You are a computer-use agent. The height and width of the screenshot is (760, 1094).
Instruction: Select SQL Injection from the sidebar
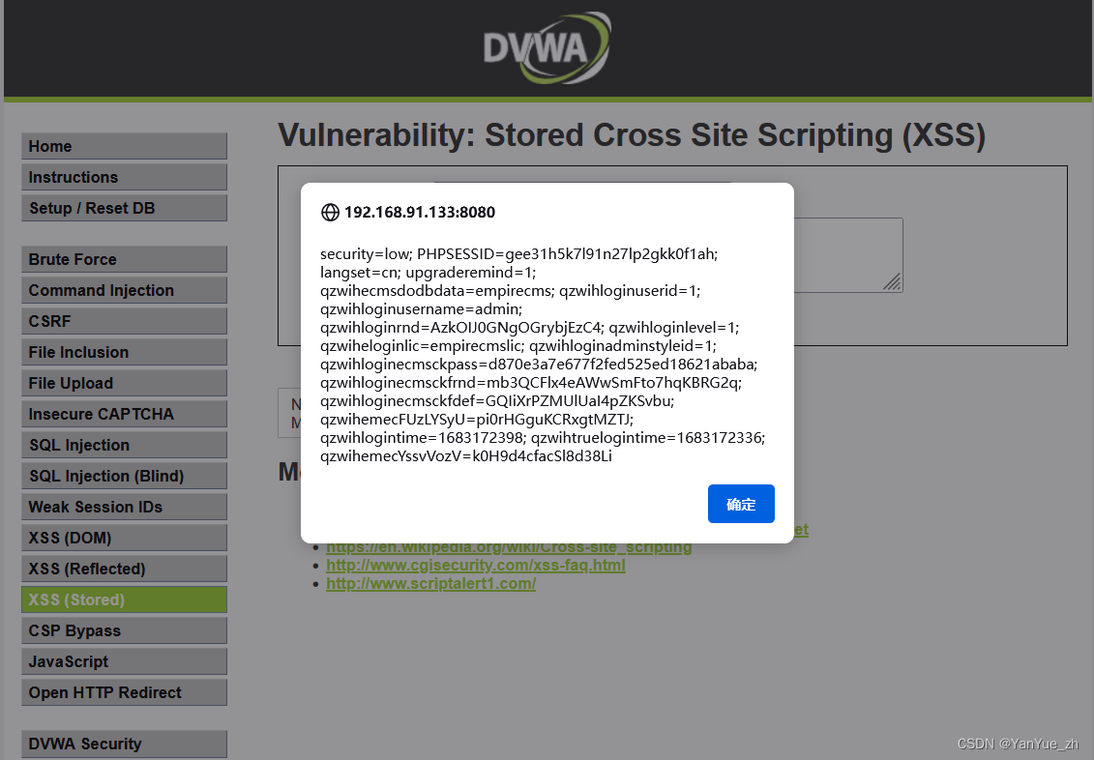click(x=124, y=445)
